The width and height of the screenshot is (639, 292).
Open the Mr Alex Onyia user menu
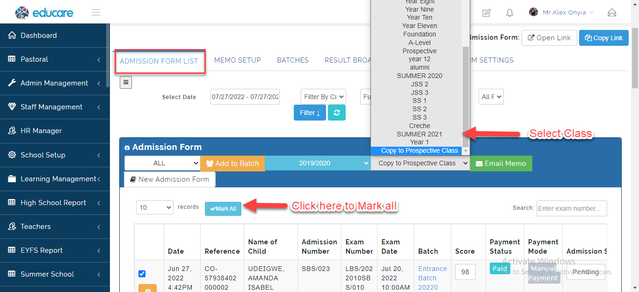[561, 13]
